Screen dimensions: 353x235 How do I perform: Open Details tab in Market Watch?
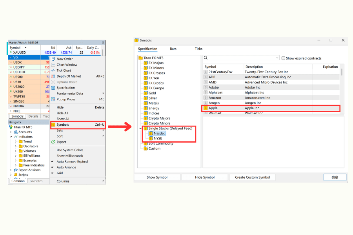pyautogui.click(x=33, y=116)
